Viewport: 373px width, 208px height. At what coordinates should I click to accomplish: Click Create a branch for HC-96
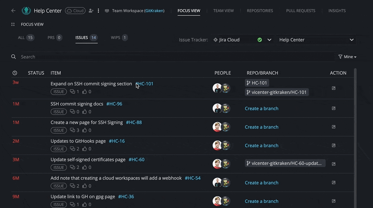(261, 109)
